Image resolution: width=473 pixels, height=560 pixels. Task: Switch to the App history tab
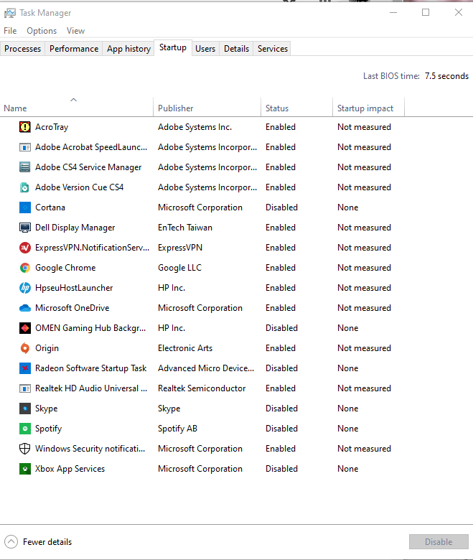click(x=128, y=49)
